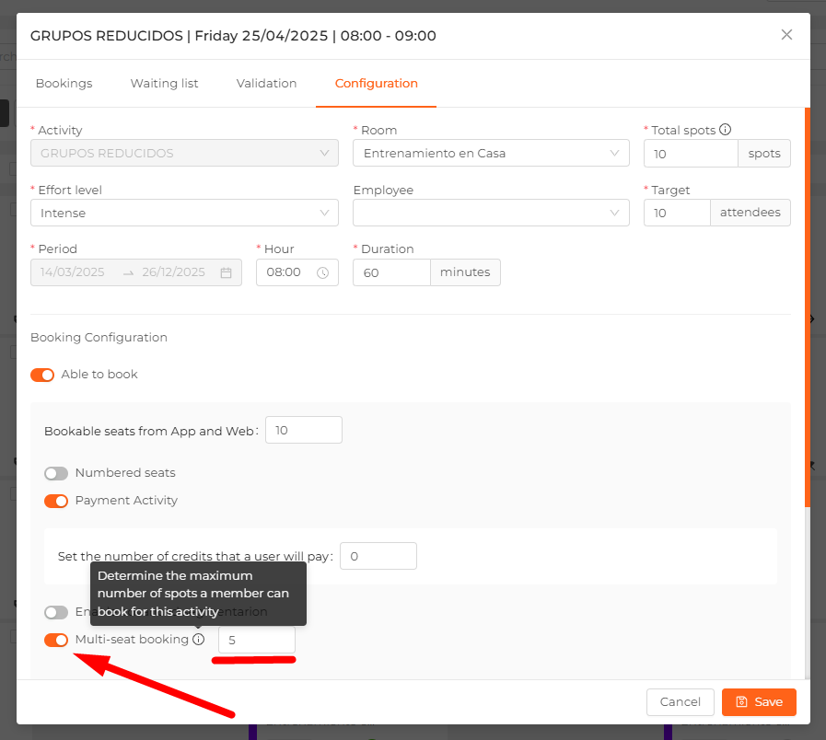Screen dimensions: 826x740
Task: Expand the Employee dropdown
Action: [x=491, y=213]
